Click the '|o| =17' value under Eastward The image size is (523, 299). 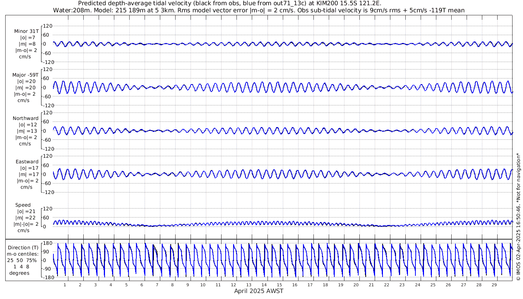[x=28, y=168]
